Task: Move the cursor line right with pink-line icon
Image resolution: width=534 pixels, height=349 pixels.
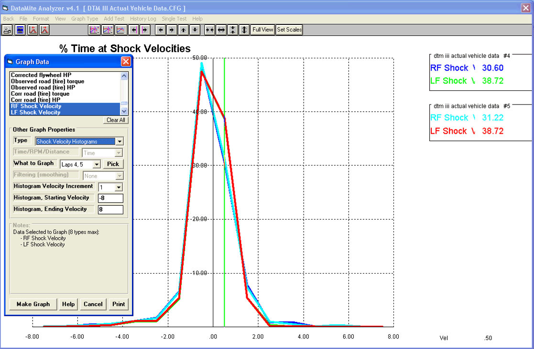Action: [145, 30]
